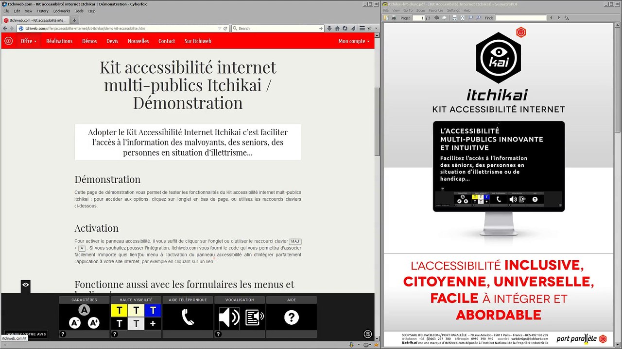
Task: Open Cyberfox Tools menu
Action: [79, 11]
